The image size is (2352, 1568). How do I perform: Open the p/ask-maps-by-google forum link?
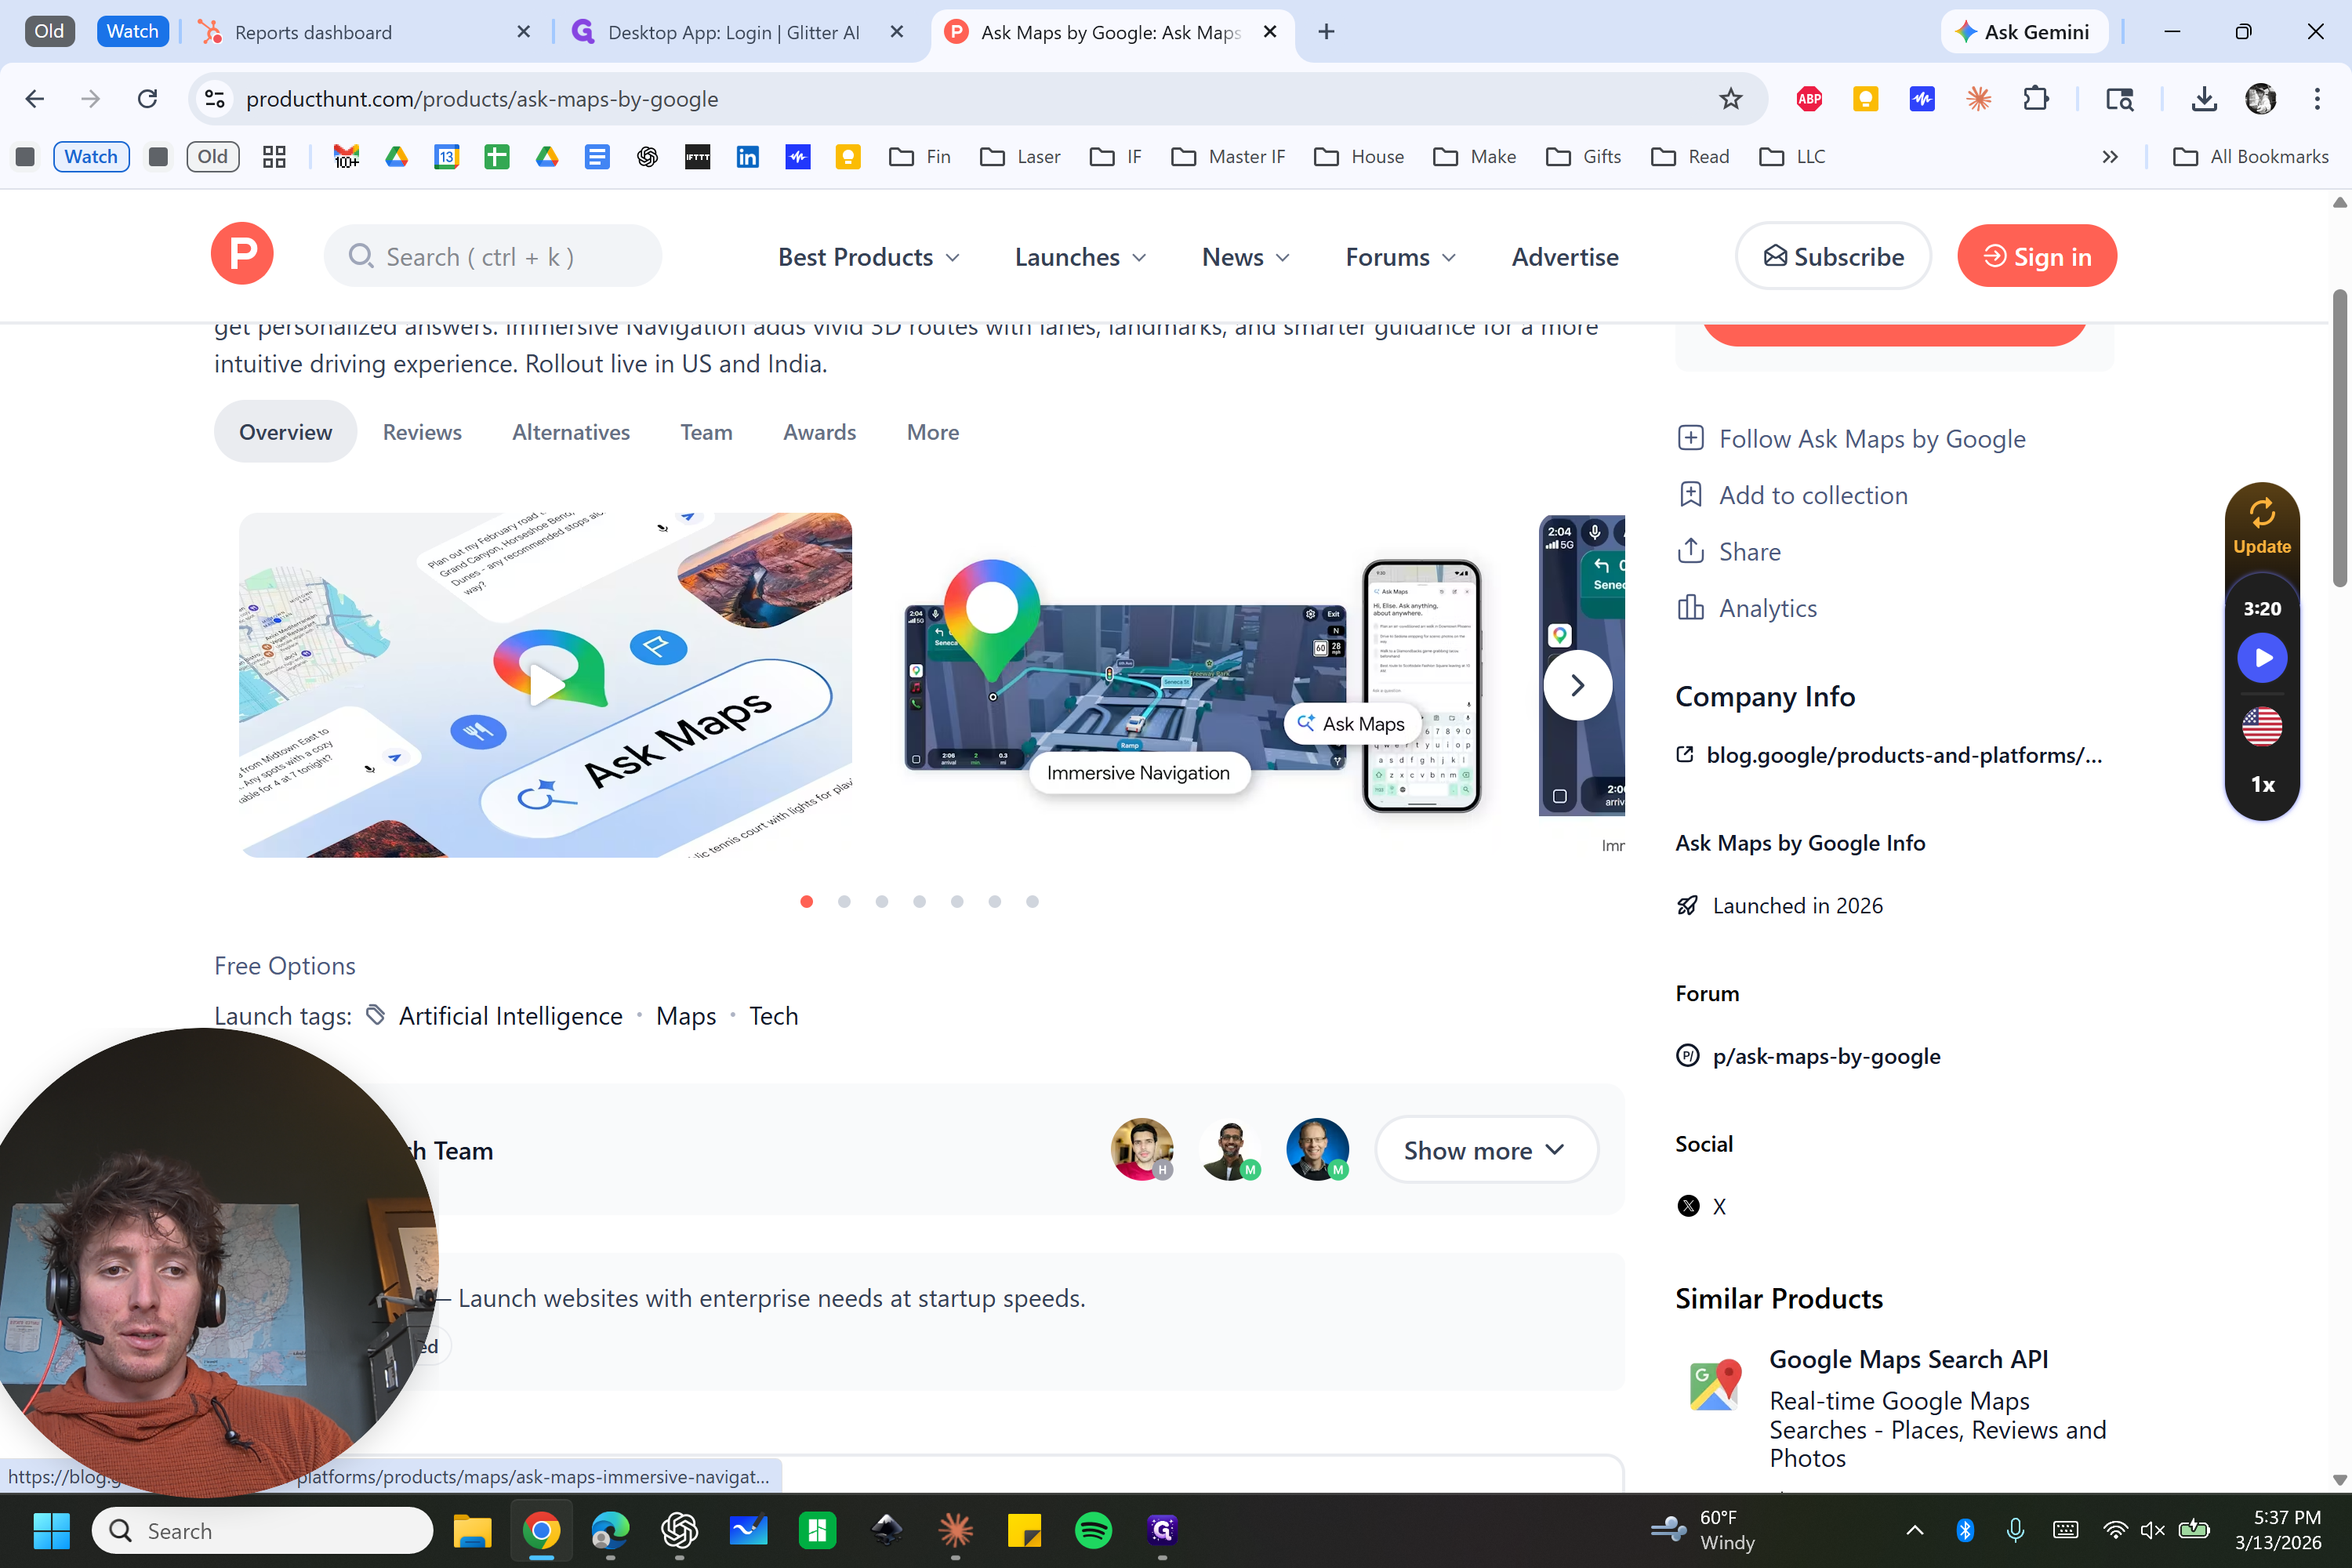(1826, 1056)
